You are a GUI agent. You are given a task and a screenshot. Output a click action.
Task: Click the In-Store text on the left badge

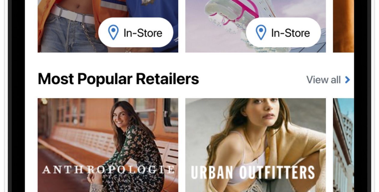(x=143, y=33)
